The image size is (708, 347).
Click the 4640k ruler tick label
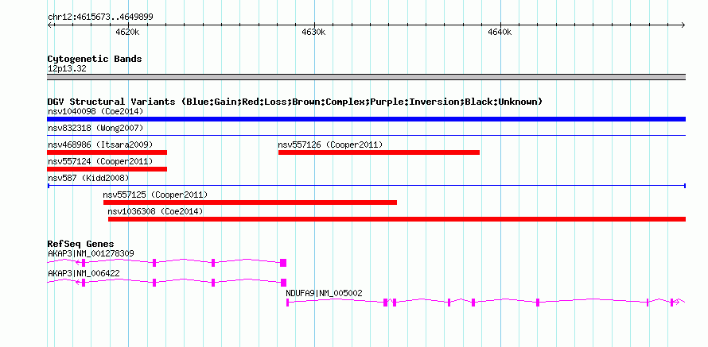[x=500, y=32]
